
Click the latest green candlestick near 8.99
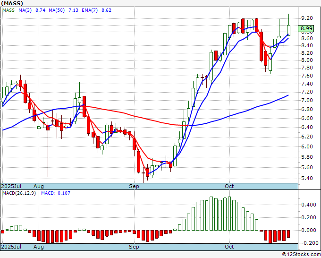(288, 30)
